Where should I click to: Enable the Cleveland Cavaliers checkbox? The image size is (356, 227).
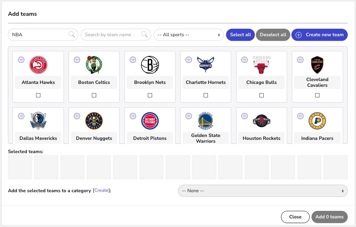[x=317, y=95]
